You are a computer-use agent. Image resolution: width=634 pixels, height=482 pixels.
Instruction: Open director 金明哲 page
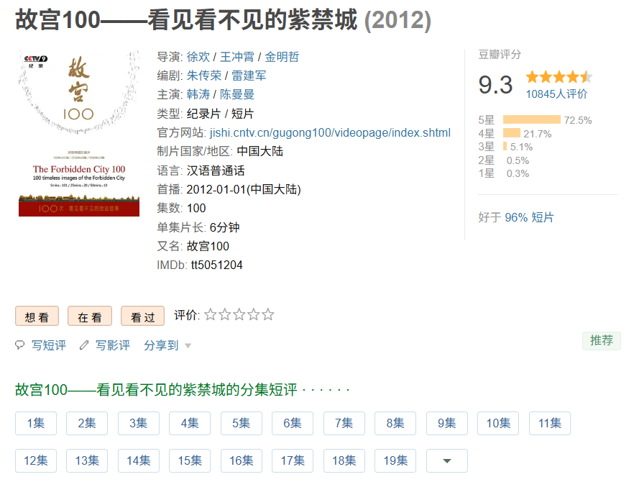tap(282, 57)
